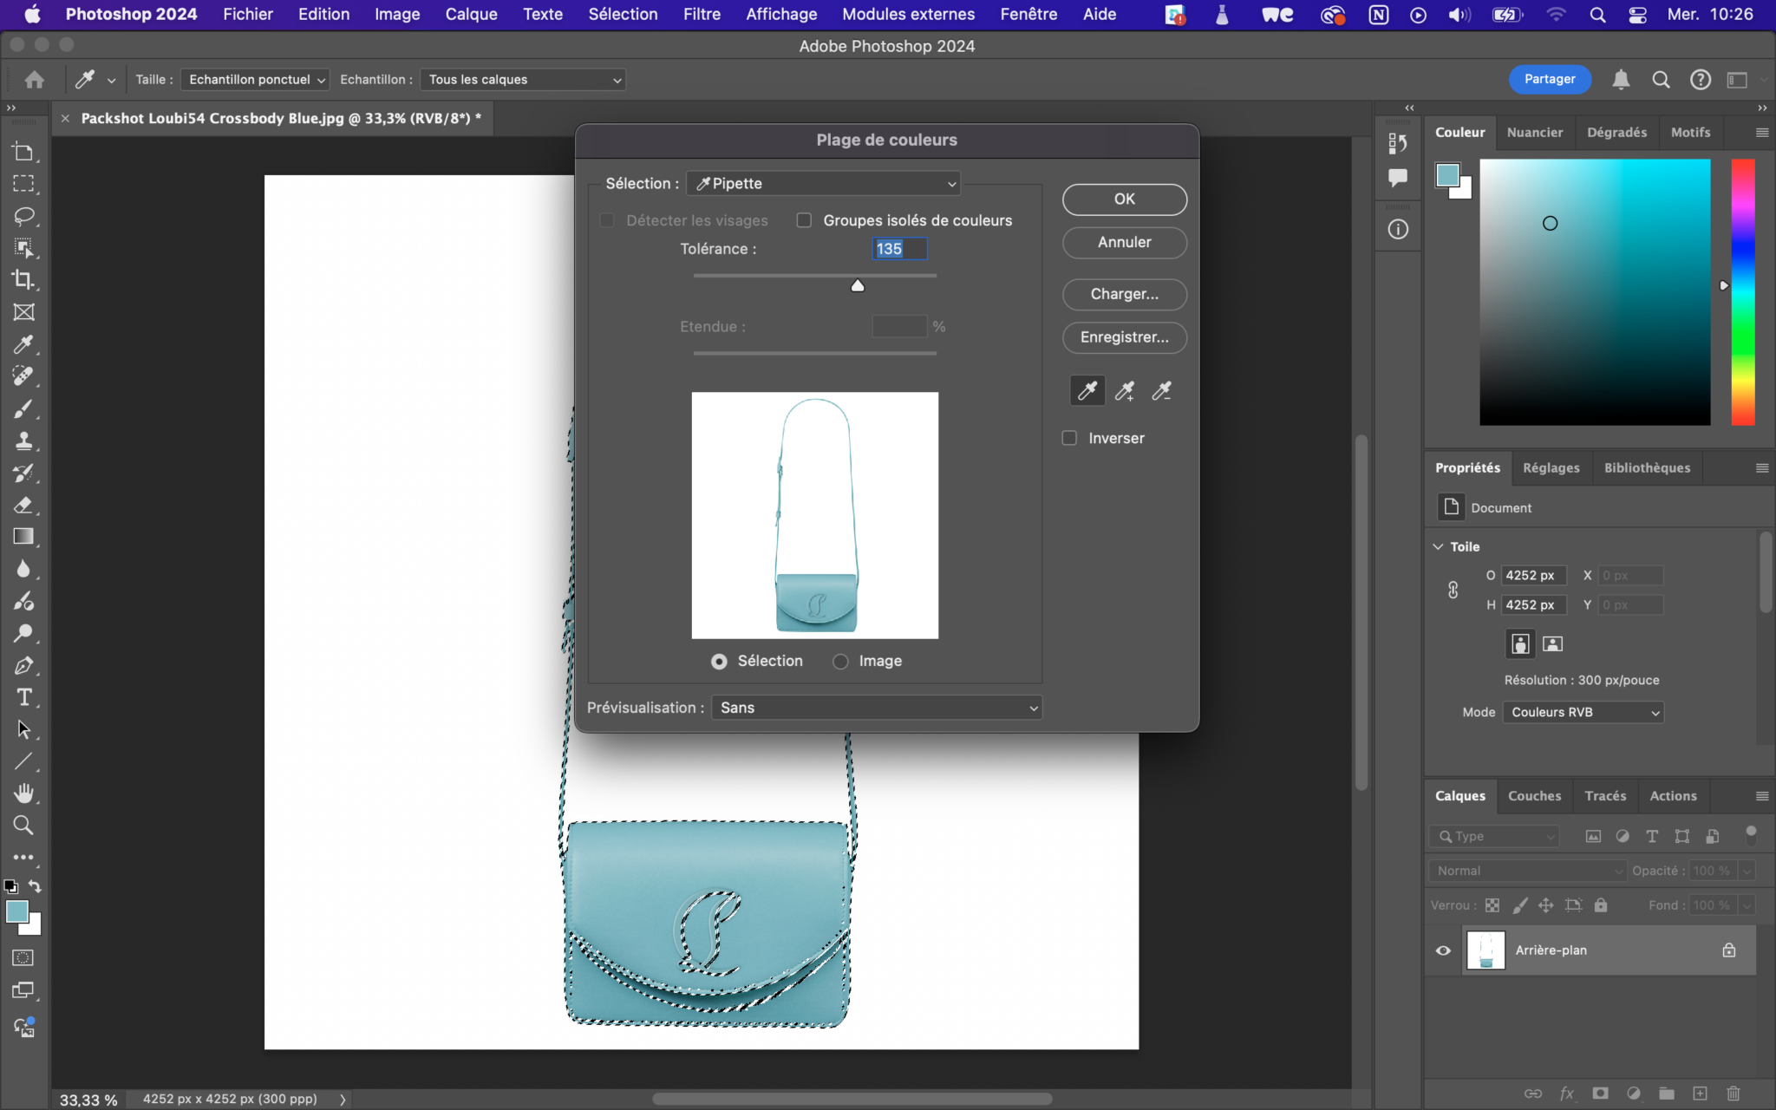1776x1110 pixels.
Task: Select the Clone Stamp tool
Action: (23, 441)
